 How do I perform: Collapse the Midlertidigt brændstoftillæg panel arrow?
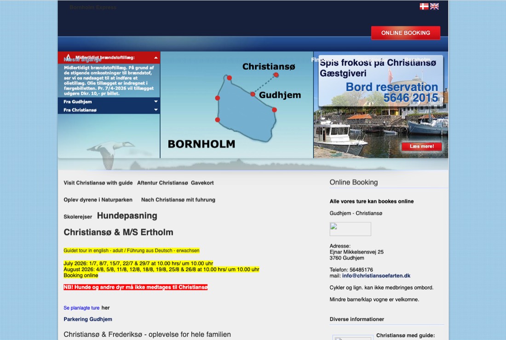coord(156,58)
